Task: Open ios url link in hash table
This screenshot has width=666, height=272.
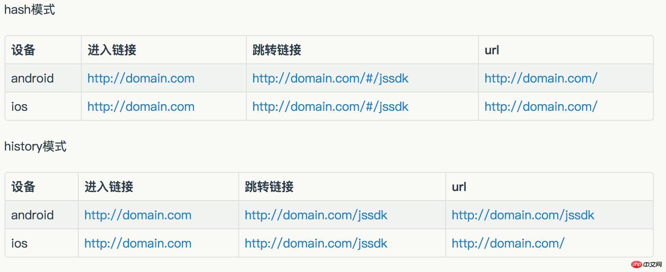Action: pyautogui.click(x=541, y=107)
